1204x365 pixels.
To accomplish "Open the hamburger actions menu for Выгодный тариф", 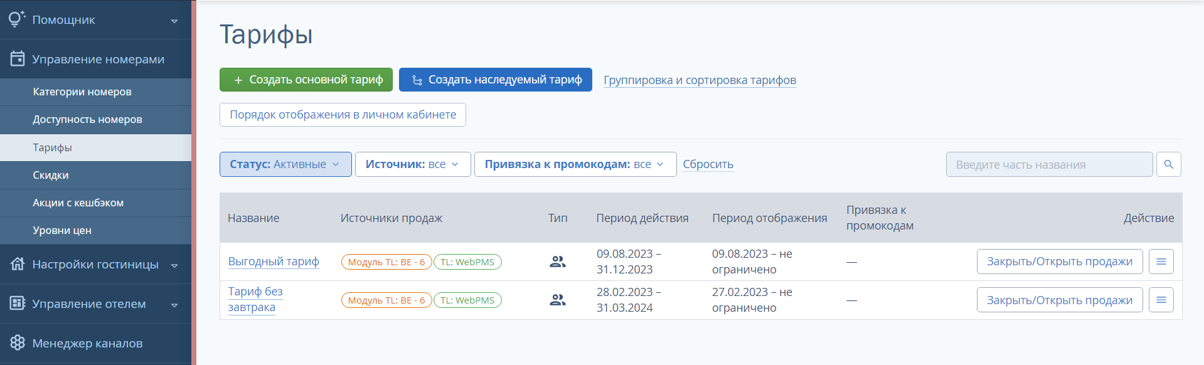I will tap(1161, 262).
